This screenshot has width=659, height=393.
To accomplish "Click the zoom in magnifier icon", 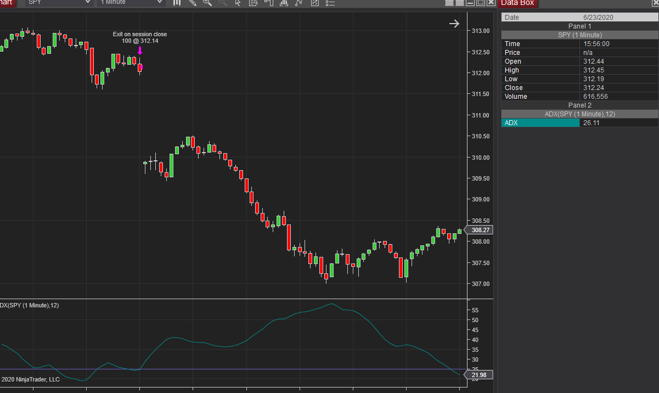I will click(x=207, y=3).
